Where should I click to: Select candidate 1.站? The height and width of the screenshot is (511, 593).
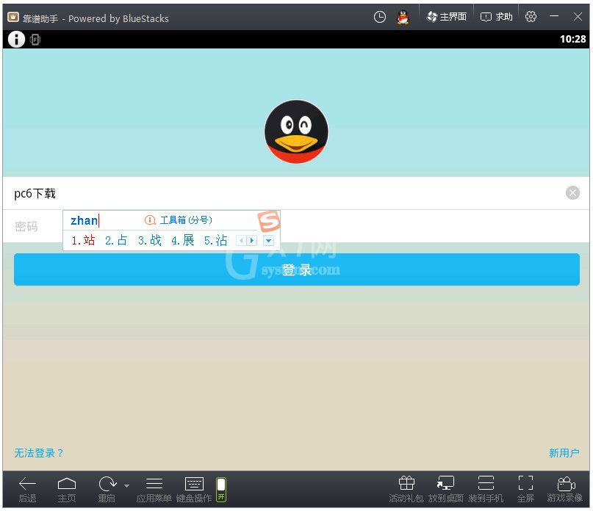tap(84, 240)
